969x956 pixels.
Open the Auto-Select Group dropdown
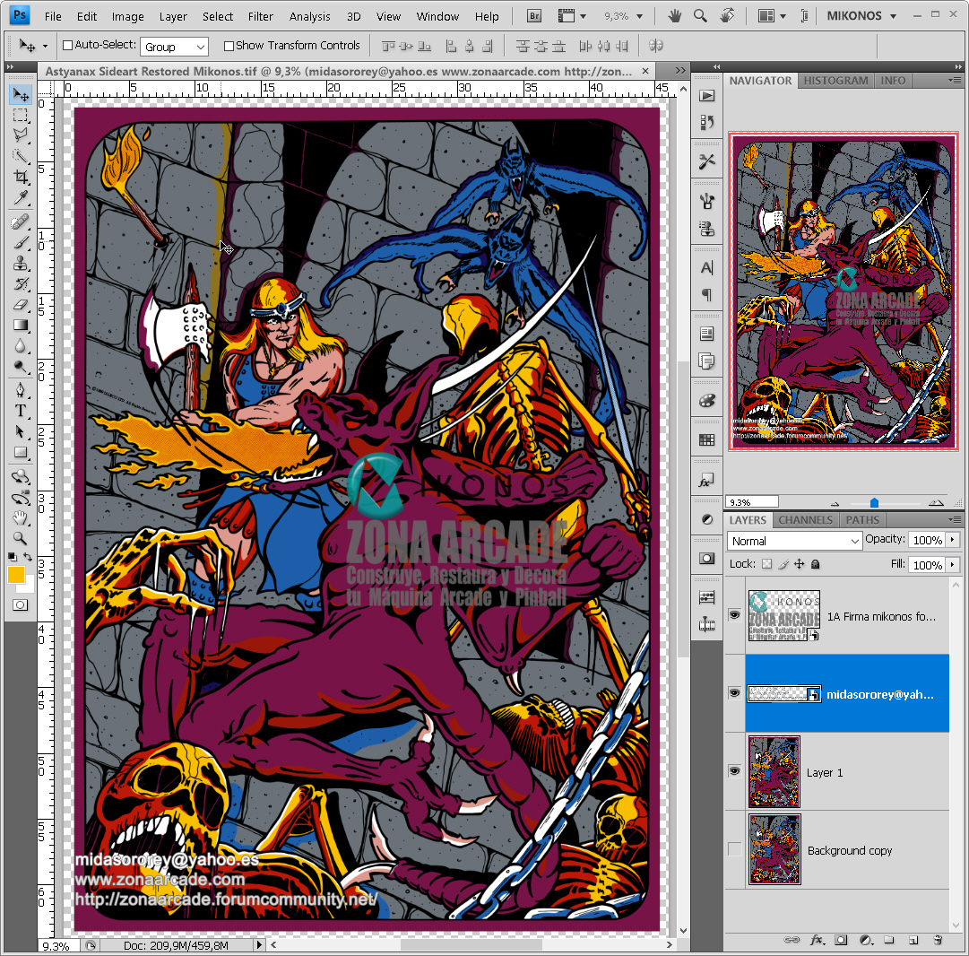point(175,47)
